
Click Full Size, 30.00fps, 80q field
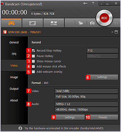(86, 97)
